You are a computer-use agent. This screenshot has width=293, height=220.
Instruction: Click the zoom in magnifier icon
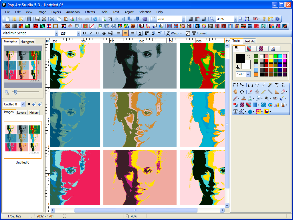[241, 19]
